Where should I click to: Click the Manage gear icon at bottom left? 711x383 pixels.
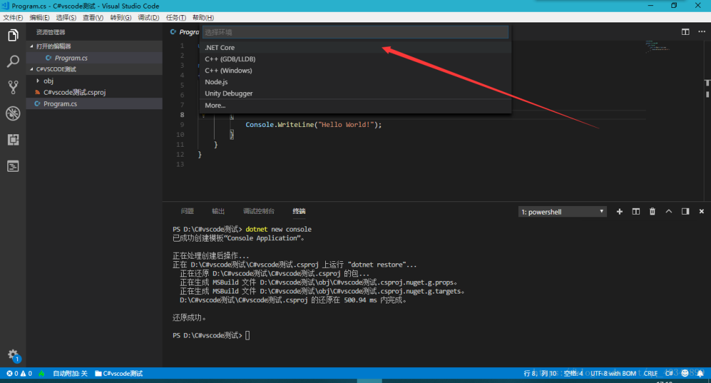[x=13, y=354]
